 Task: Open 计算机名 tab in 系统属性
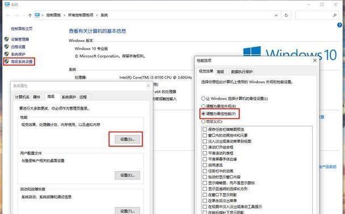[22, 97]
